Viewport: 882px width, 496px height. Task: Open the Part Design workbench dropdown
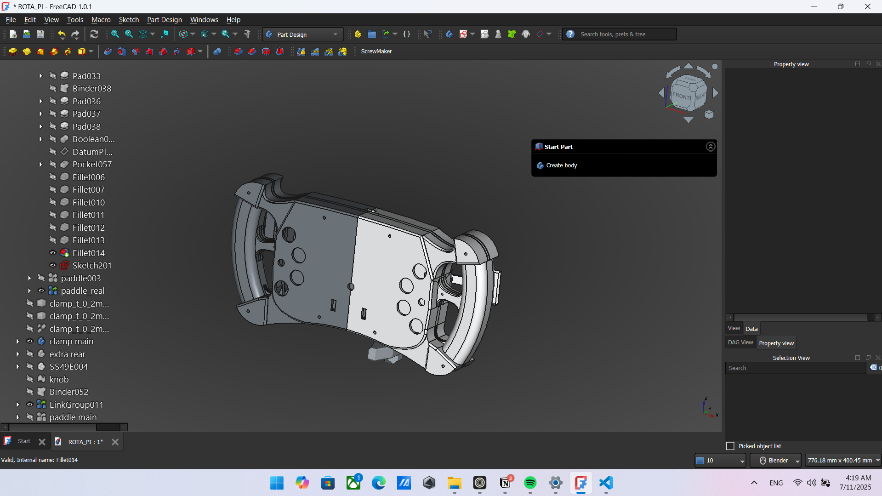point(302,34)
